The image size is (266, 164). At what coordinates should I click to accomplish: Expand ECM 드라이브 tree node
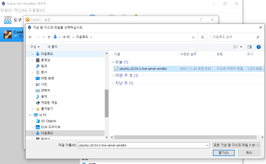coord(32,127)
